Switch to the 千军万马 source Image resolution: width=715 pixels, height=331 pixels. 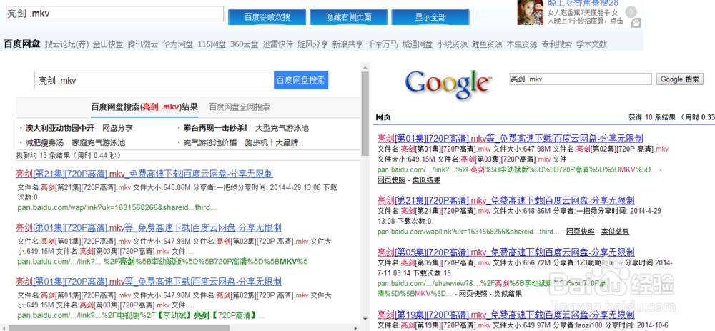tap(382, 44)
